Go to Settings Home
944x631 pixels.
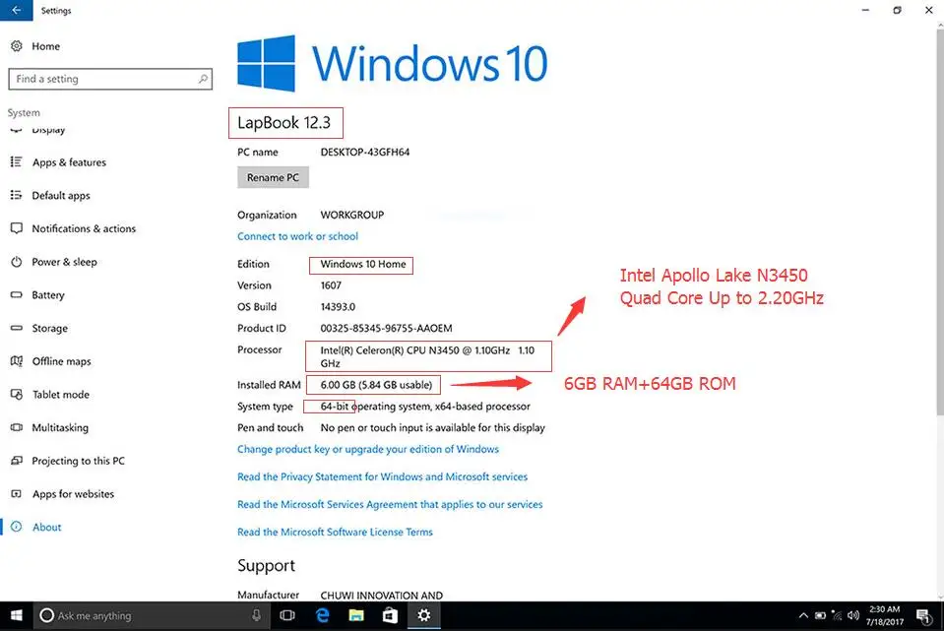point(45,45)
